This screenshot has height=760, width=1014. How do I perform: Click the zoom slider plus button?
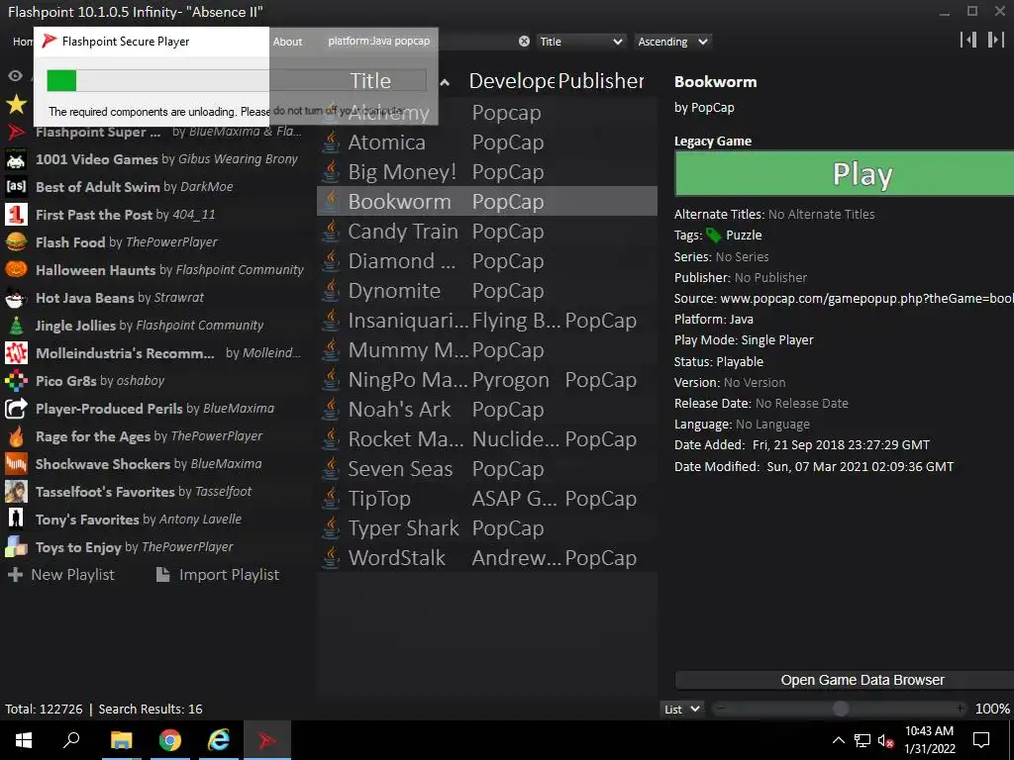[x=961, y=709]
